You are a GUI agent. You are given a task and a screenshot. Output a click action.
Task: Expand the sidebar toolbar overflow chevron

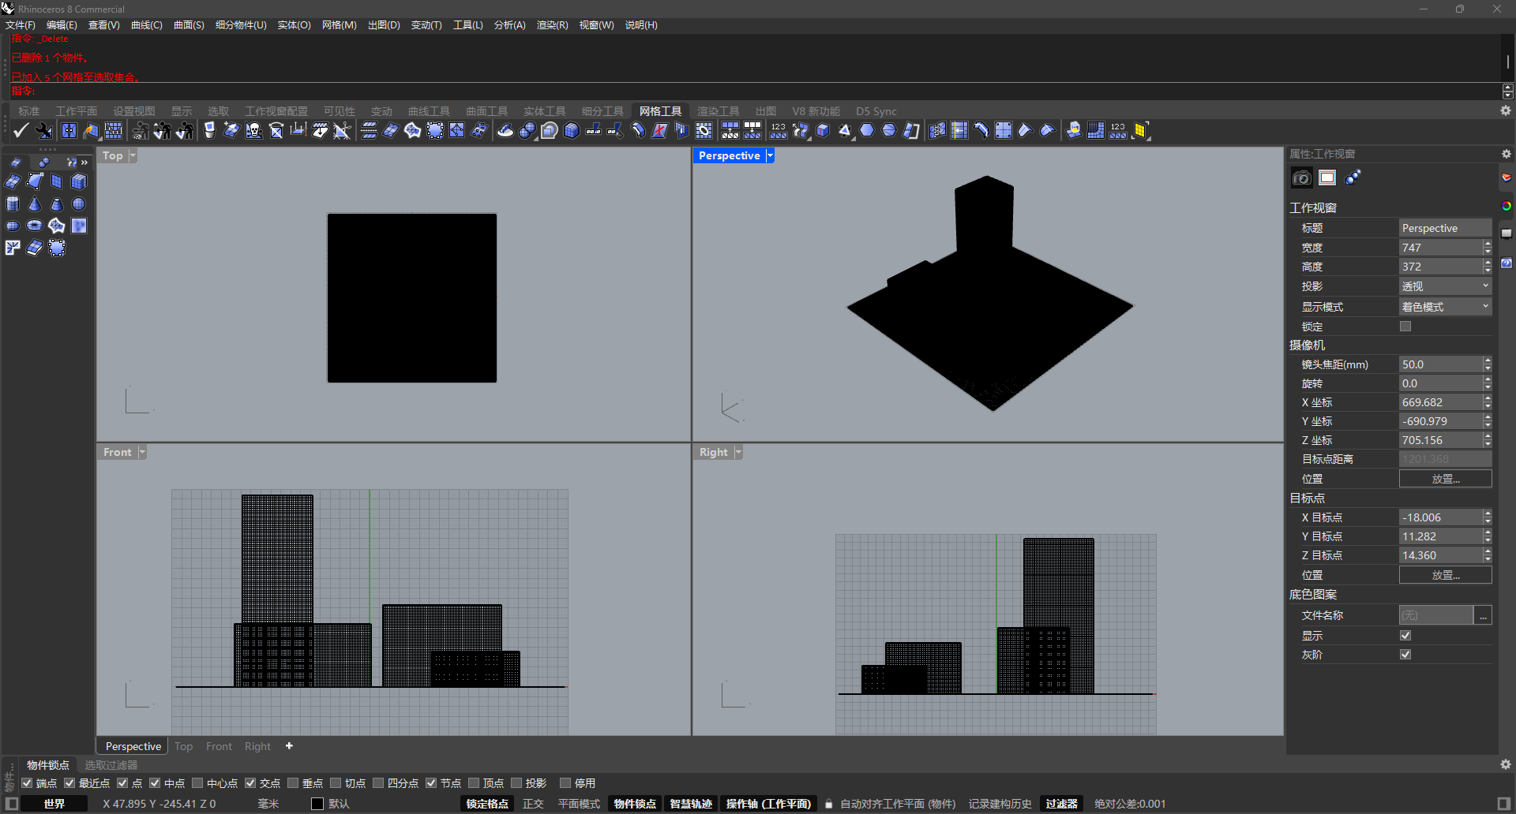pos(84,162)
